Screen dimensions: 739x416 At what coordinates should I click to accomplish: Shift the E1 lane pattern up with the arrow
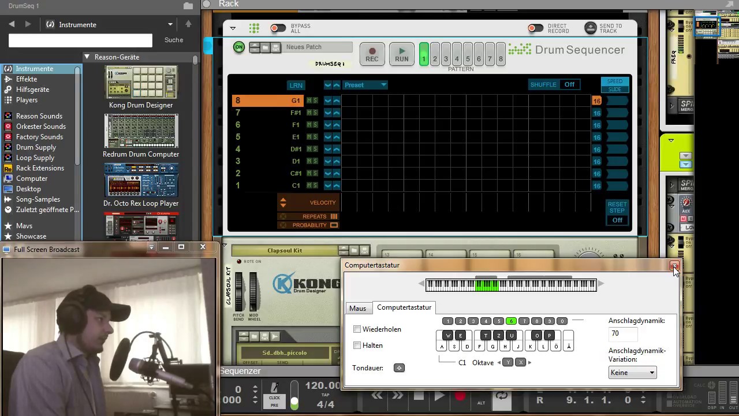(x=337, y=137)
